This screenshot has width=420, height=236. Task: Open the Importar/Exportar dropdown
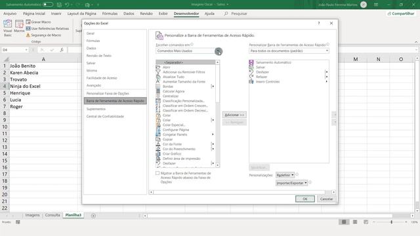(x=291, y=183)
